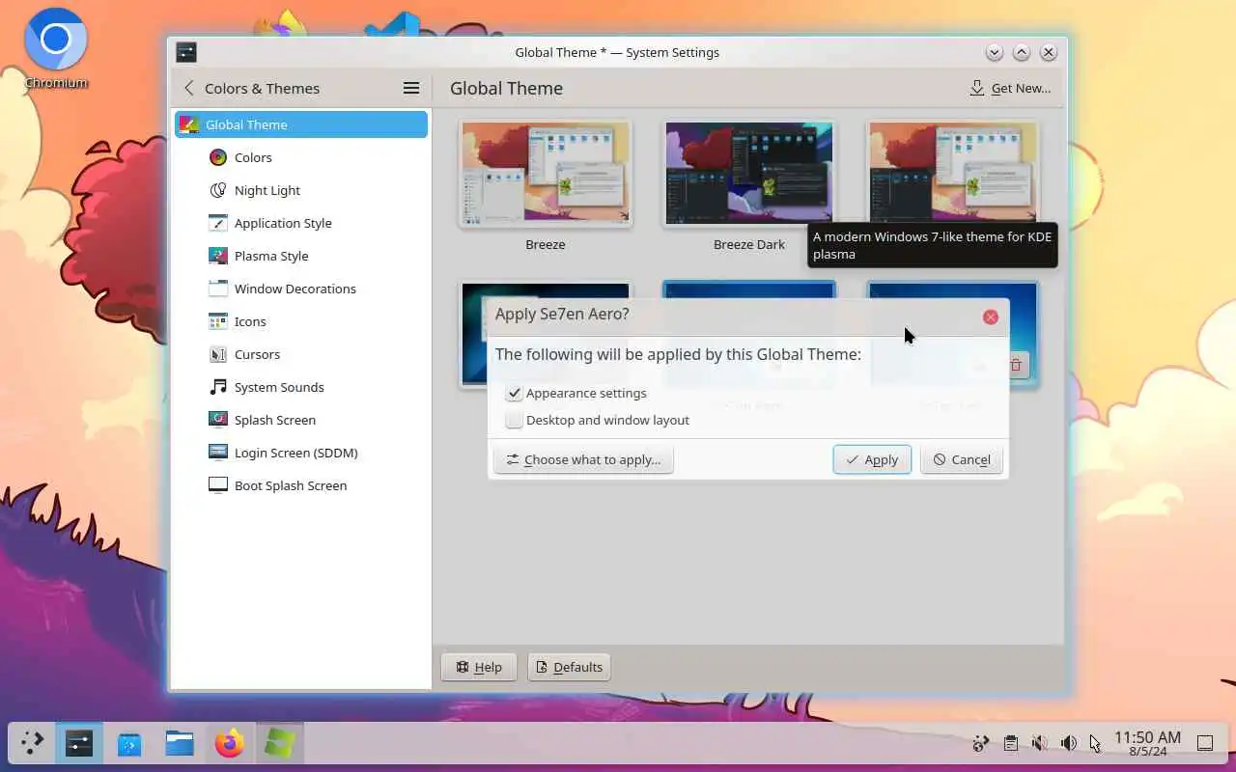
Task: Select the Breeze Dark theme thumbnail
Action: (x=749, y=173)
